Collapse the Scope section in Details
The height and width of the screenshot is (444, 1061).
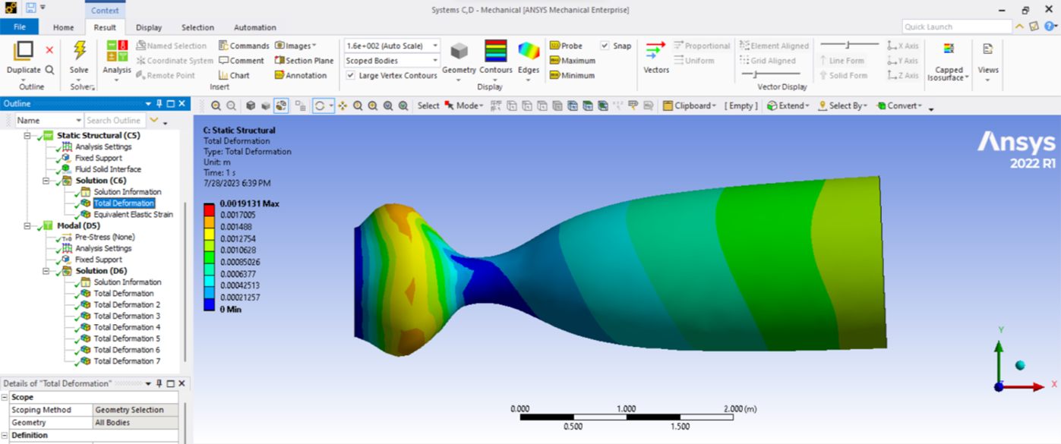click(5, 398)
